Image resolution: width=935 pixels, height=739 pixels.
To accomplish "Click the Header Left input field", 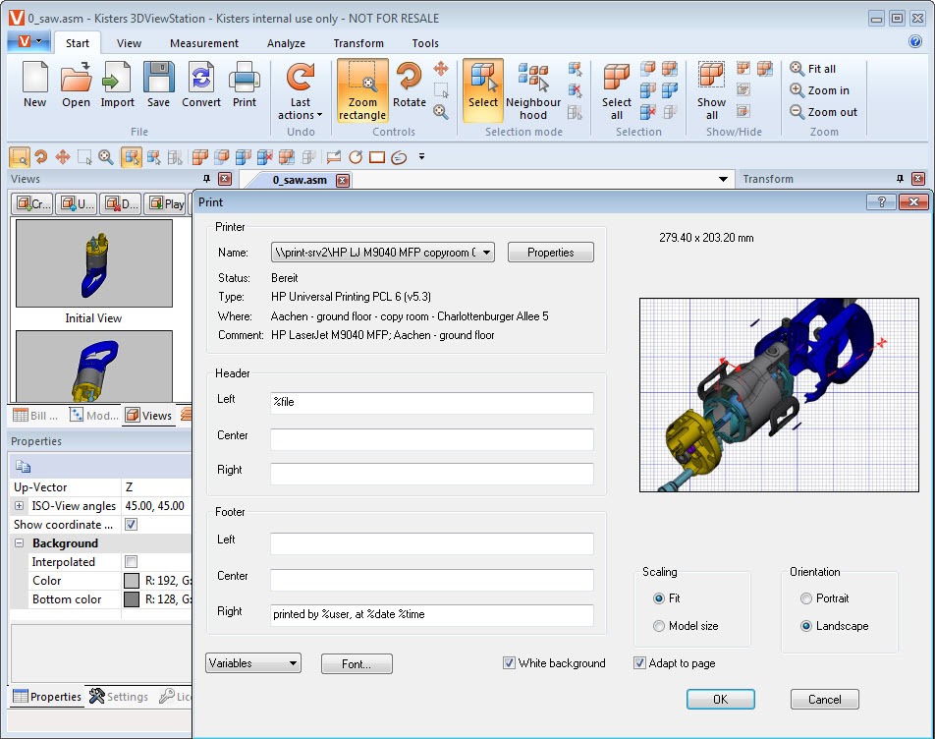I will (x=432, y=403).
